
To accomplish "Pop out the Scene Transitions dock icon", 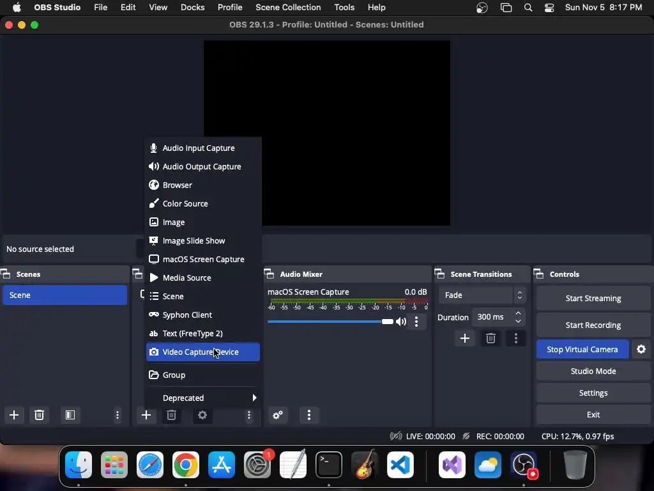I will pos(439,274).
